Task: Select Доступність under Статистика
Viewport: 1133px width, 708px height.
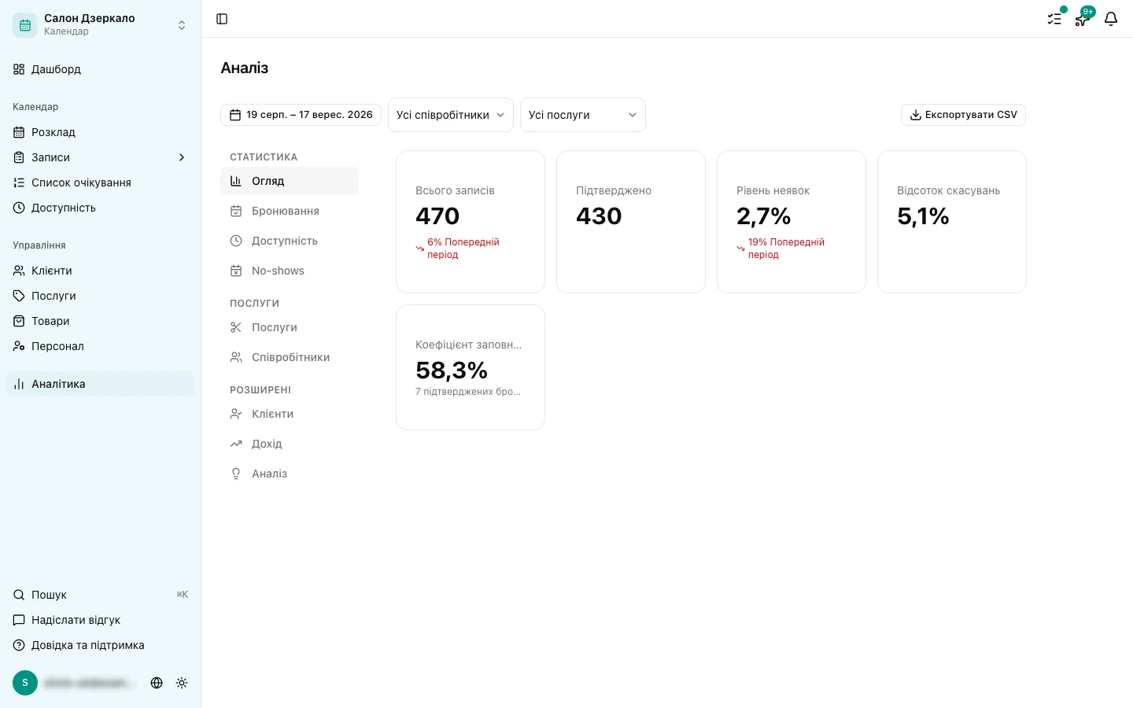Action: coord(290,241)
